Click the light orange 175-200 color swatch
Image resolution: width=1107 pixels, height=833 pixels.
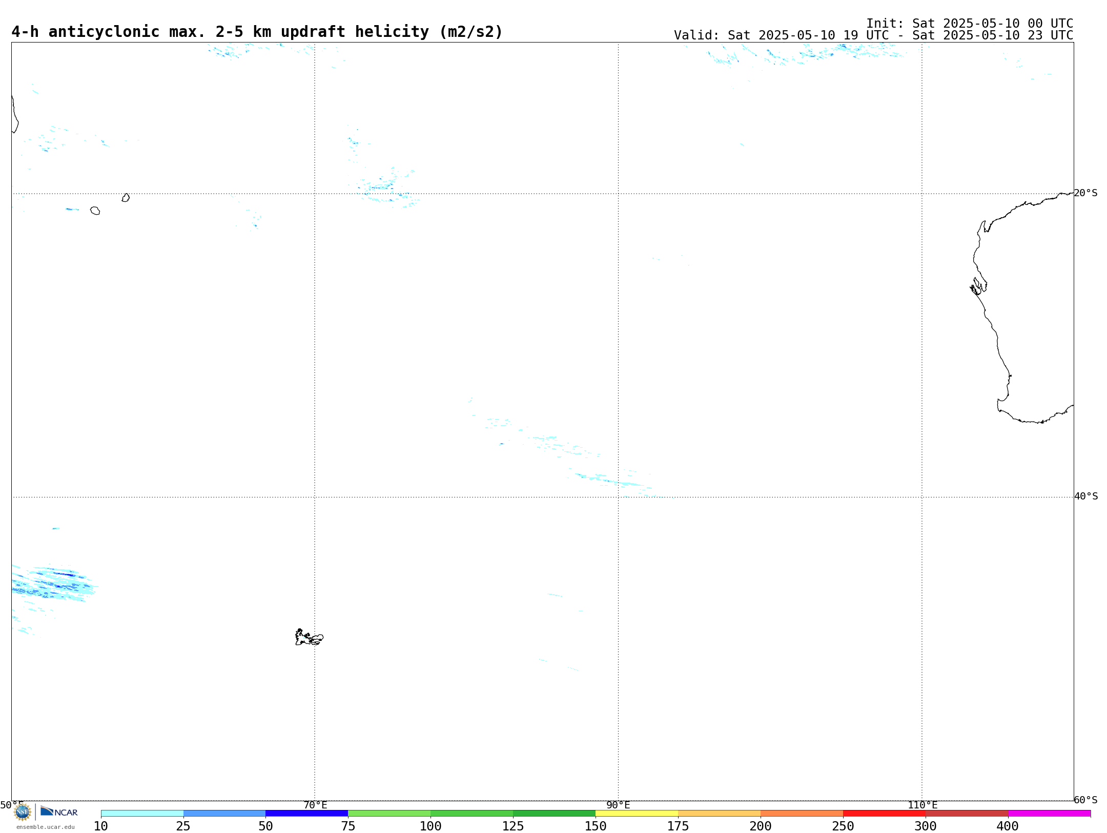(x=720, y=814)
